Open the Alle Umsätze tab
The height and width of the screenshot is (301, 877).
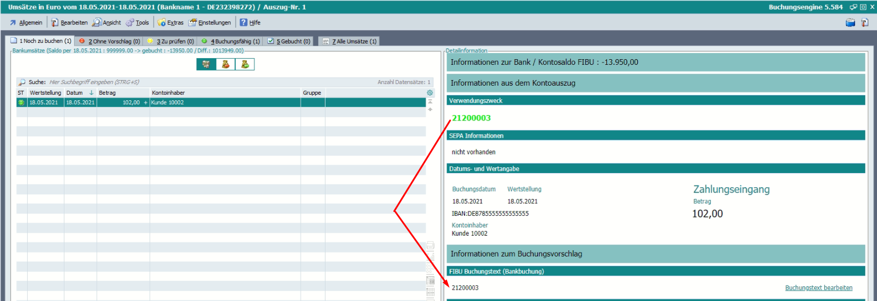pos(349,41)
